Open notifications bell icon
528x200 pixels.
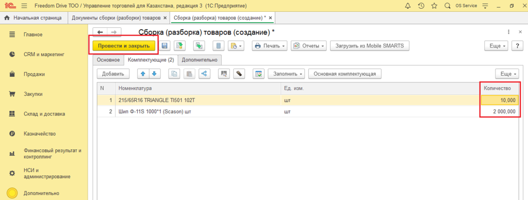point(408,6)
